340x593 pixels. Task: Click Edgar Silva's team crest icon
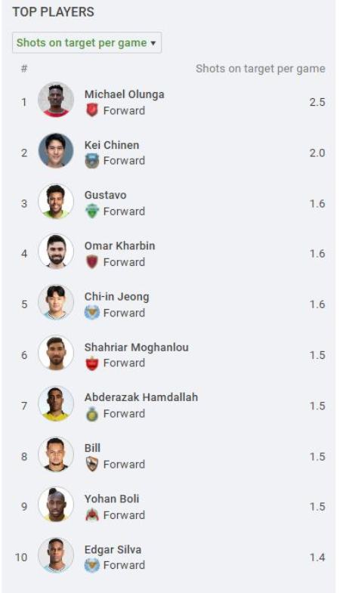pyautogui.click(x=92, y=565)
